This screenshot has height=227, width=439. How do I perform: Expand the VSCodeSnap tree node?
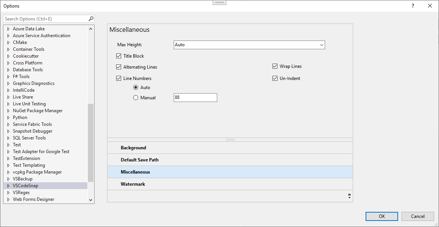(8, 186)
